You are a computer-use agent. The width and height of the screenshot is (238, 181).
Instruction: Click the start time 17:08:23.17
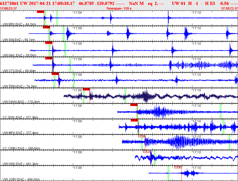pyautogui.click(x=8, y=9)
